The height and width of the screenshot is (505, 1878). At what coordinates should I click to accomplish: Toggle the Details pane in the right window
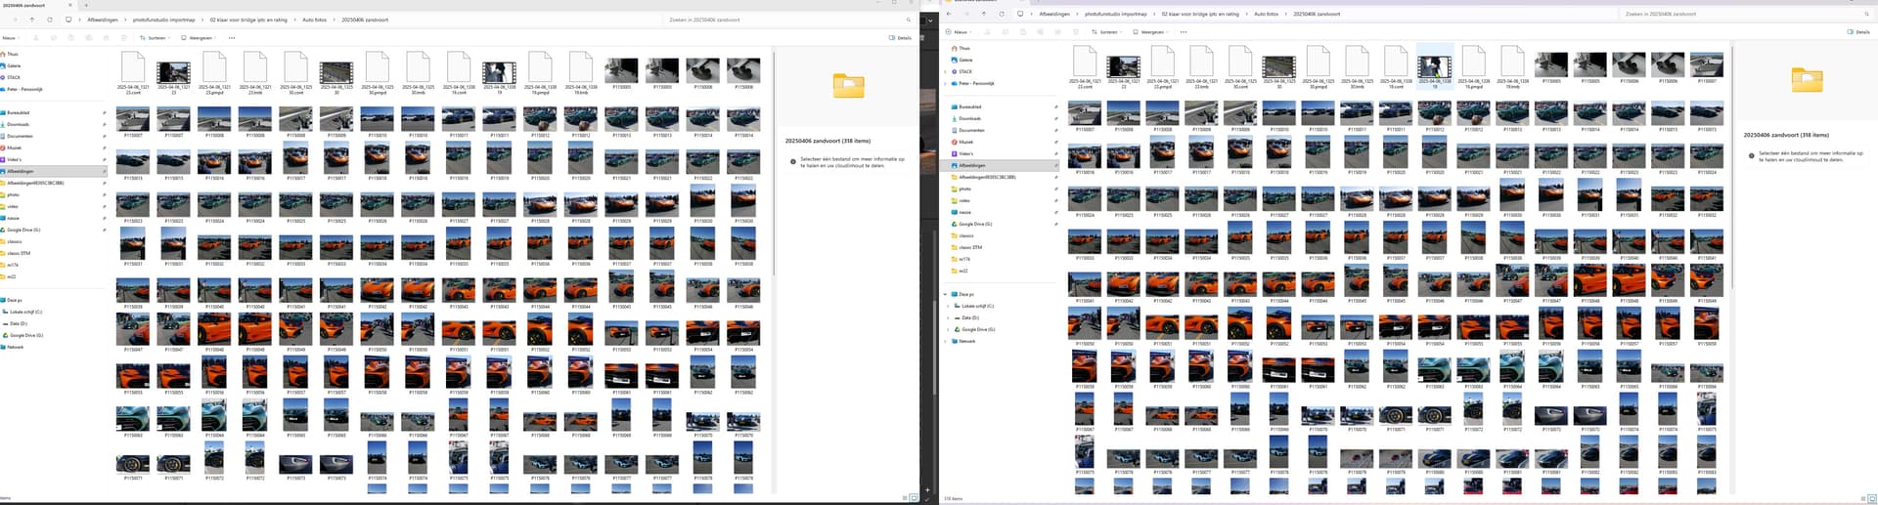click(1857, 32)
